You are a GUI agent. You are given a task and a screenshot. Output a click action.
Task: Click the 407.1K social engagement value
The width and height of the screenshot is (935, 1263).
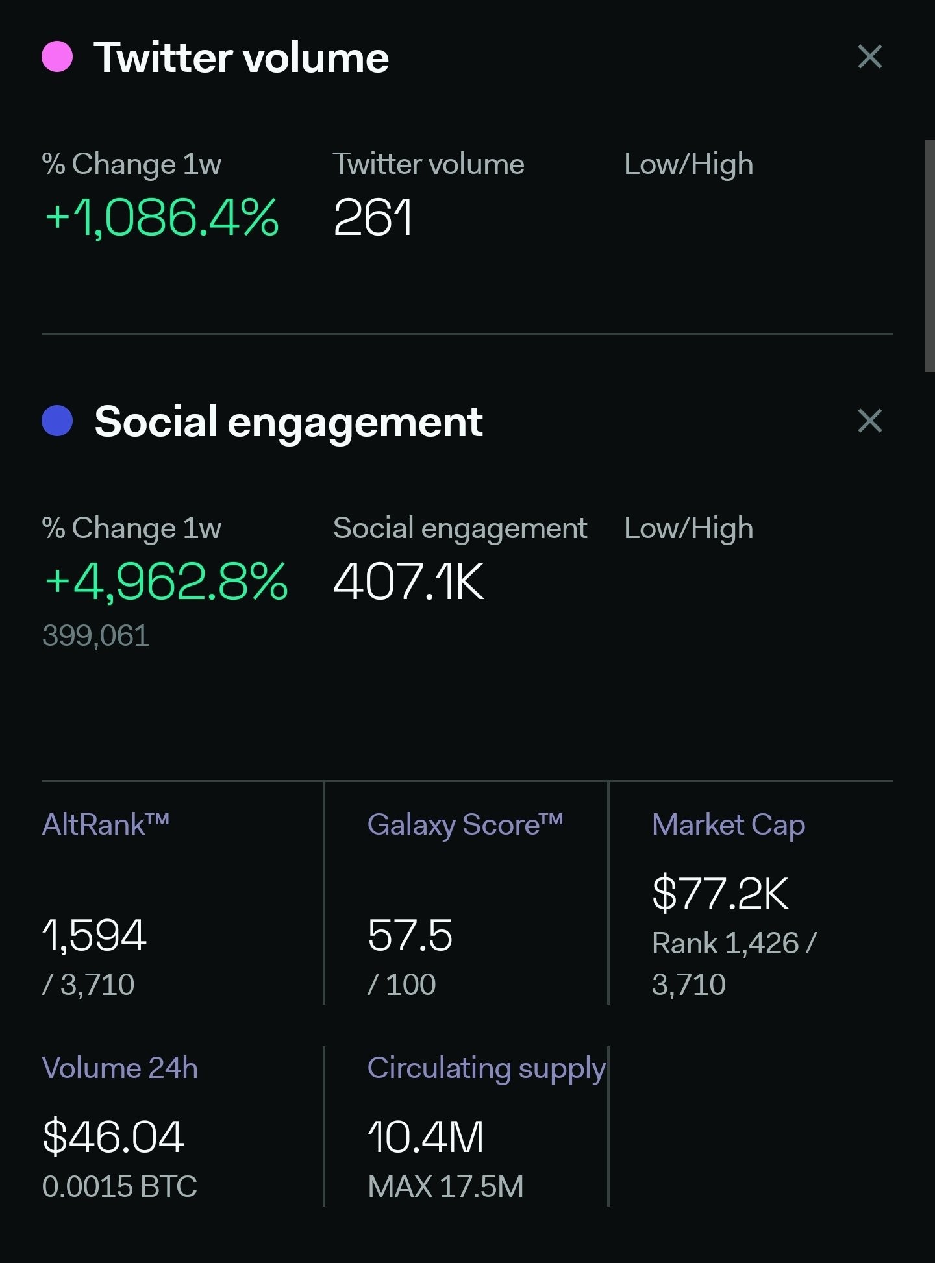[409, 582]
